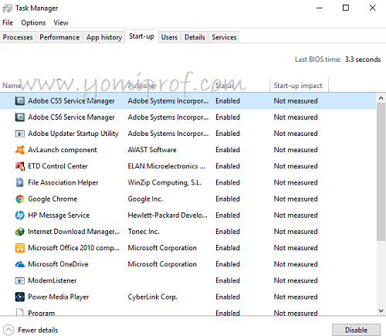
Task: Click the WinZip Computing, S.L. publisher cell
Action: point(164,182)
